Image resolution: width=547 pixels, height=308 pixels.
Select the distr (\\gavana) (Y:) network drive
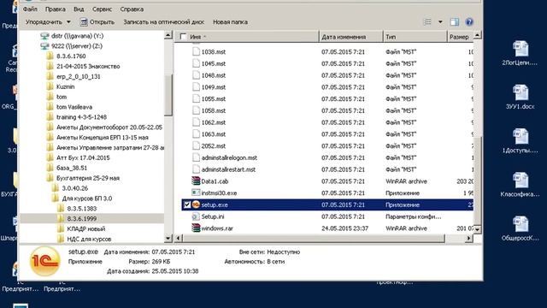[x=72, y=36]
